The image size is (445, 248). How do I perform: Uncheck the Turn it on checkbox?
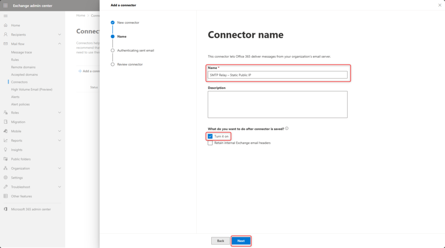click(x=210, y=137)
